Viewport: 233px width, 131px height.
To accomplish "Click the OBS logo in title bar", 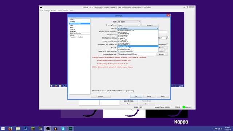I will (41, 7).
